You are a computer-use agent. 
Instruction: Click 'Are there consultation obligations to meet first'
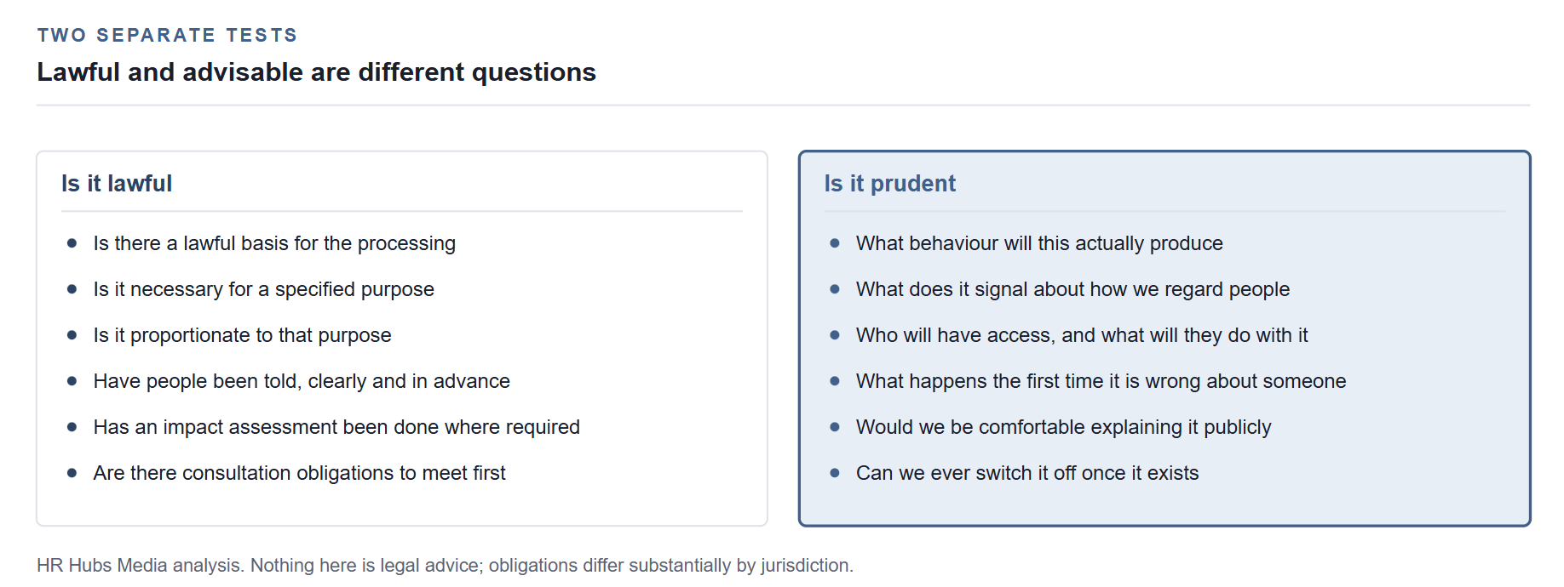click(x=299, y=473)
